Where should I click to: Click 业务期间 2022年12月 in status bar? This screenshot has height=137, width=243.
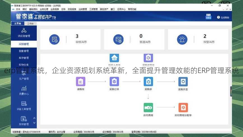[84, 132]
